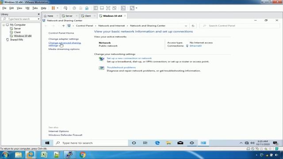Open Task View in guest taskbar
Screen dimensions: 283x159
145,143
